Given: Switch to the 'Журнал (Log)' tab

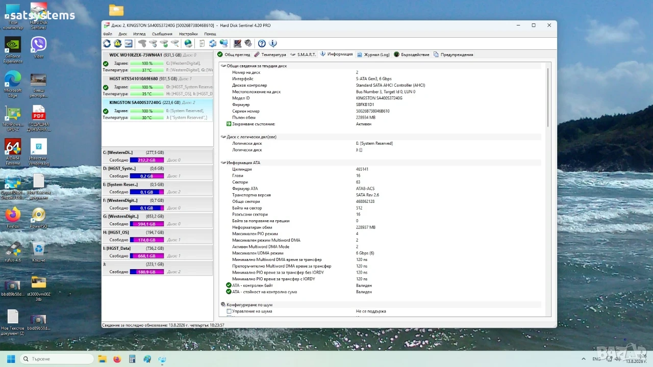Looking at the screenshot, I should [x=373, y=55].
